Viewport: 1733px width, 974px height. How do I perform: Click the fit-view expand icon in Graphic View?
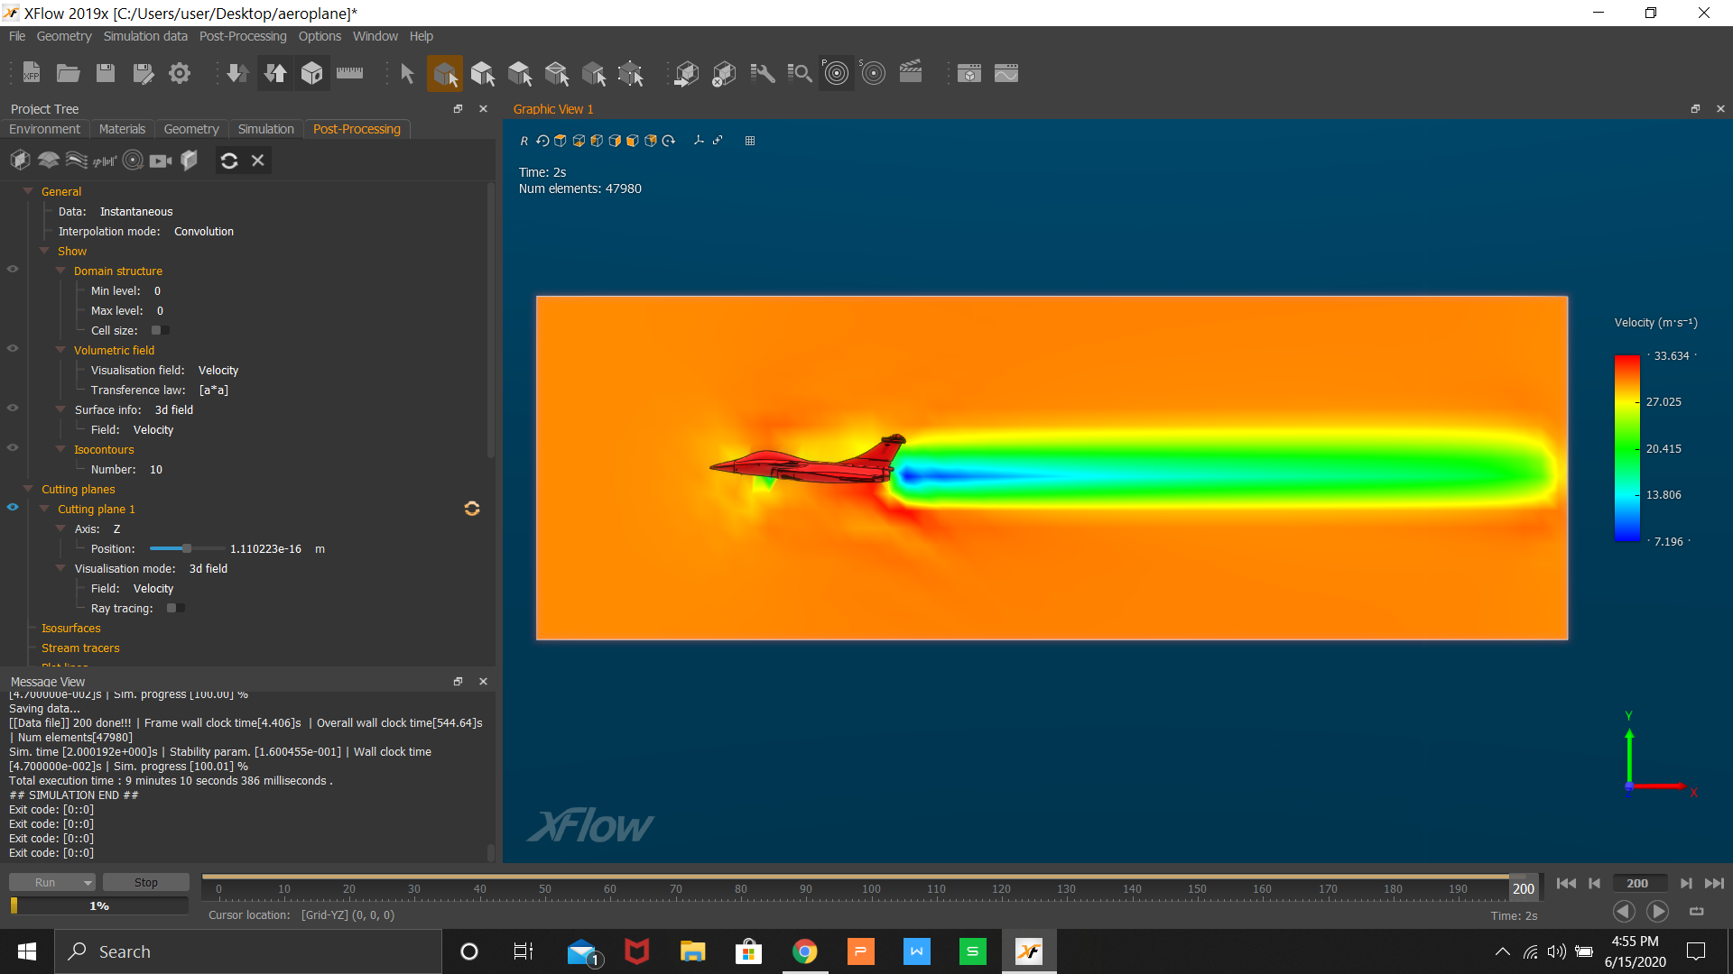click(718, 141)
